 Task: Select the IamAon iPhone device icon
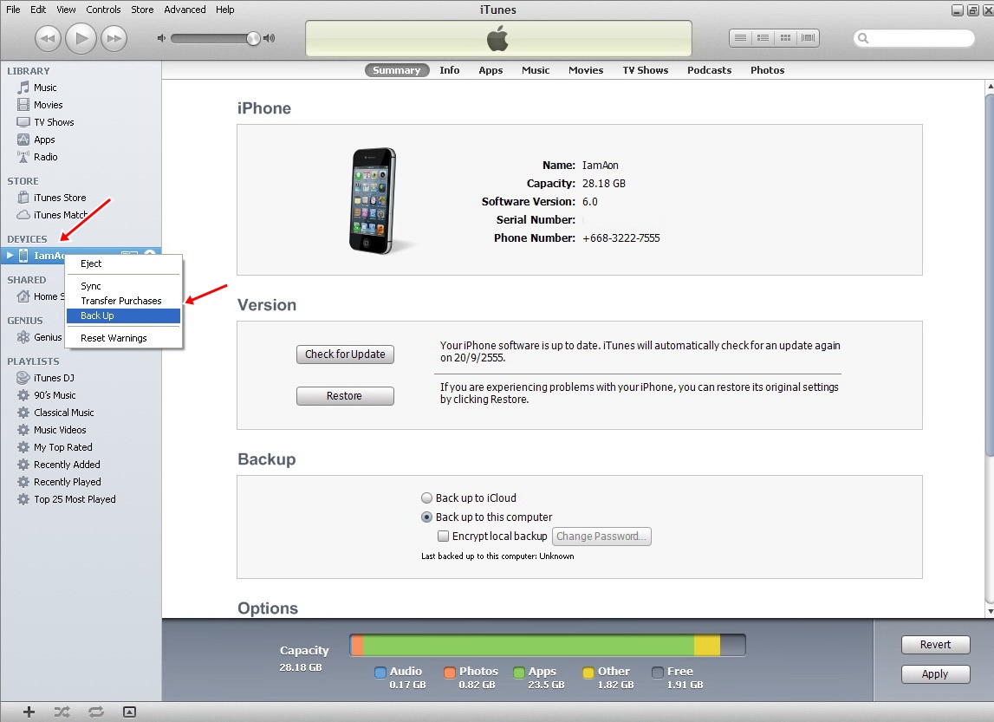pos(23,256)
